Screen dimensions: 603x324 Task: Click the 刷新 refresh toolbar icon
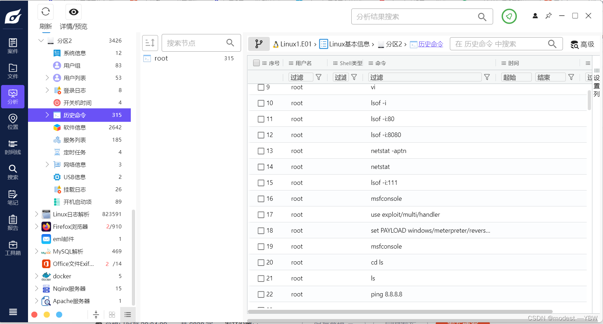(45, 12)
